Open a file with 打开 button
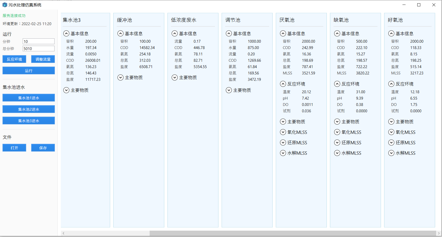This screenshot has height=237, width=442. 14,148
